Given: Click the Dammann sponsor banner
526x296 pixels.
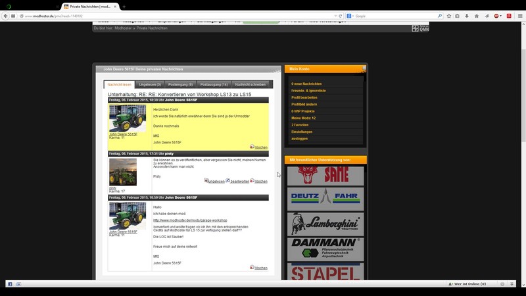Looking at the screenshot, I should tap(325, 249).
